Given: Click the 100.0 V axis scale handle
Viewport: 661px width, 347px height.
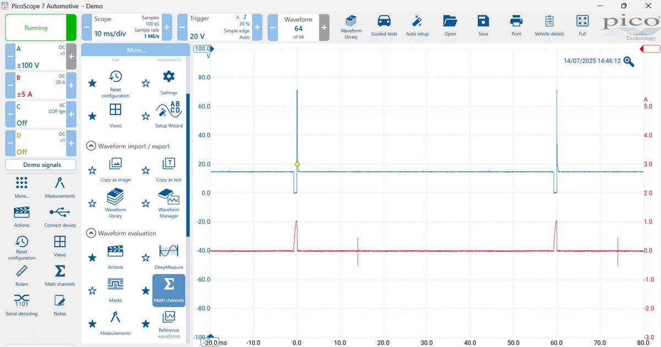Looking at the screenshot, I should (x=204, y=48).
